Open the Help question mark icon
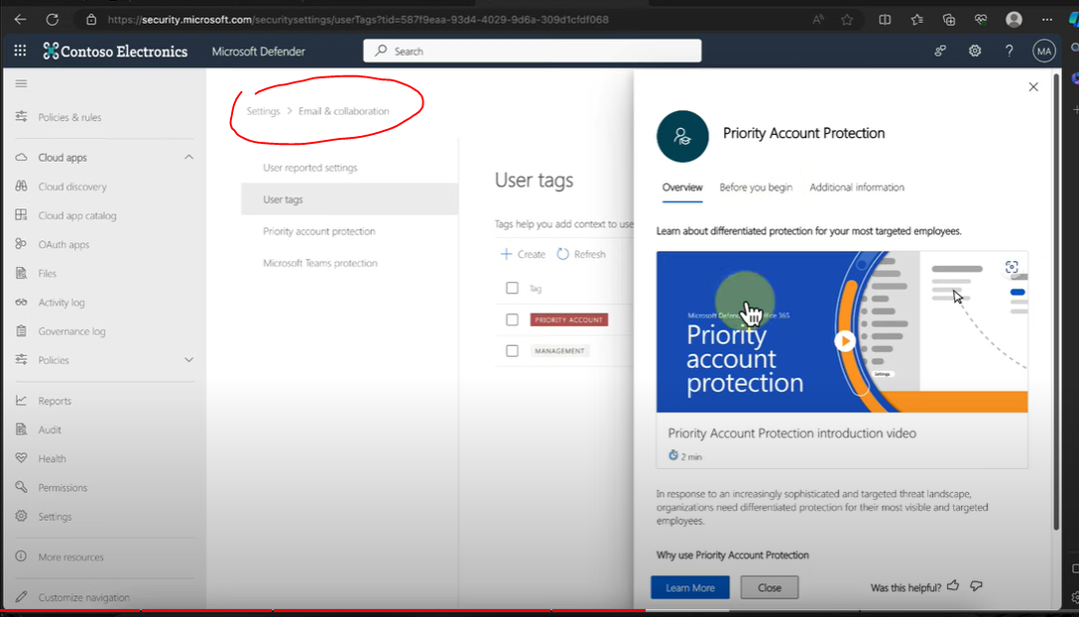This screenshot has width=1079, height=617. [1009, 51]
